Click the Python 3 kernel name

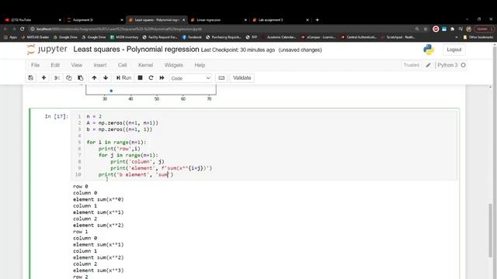coord(447,65)
